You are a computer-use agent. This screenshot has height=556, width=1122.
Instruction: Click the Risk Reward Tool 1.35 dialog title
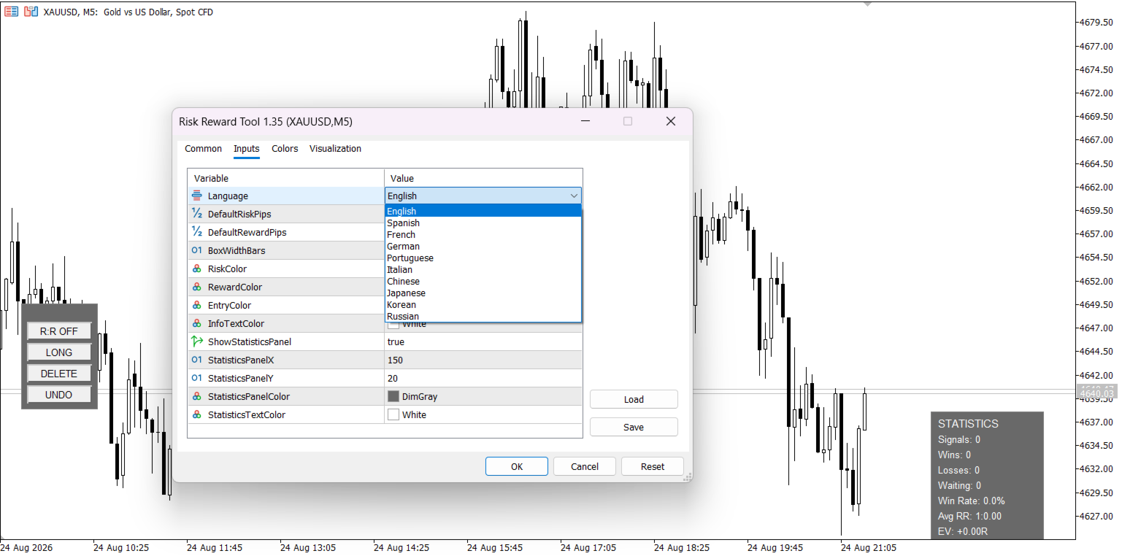pyautogui.click(x=266, y=122)
